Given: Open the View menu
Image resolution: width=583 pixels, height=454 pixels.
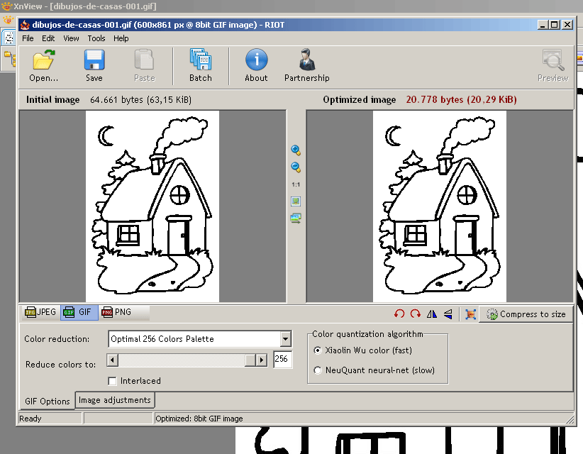Looking at the screenshot, I should tap(71, 38).
